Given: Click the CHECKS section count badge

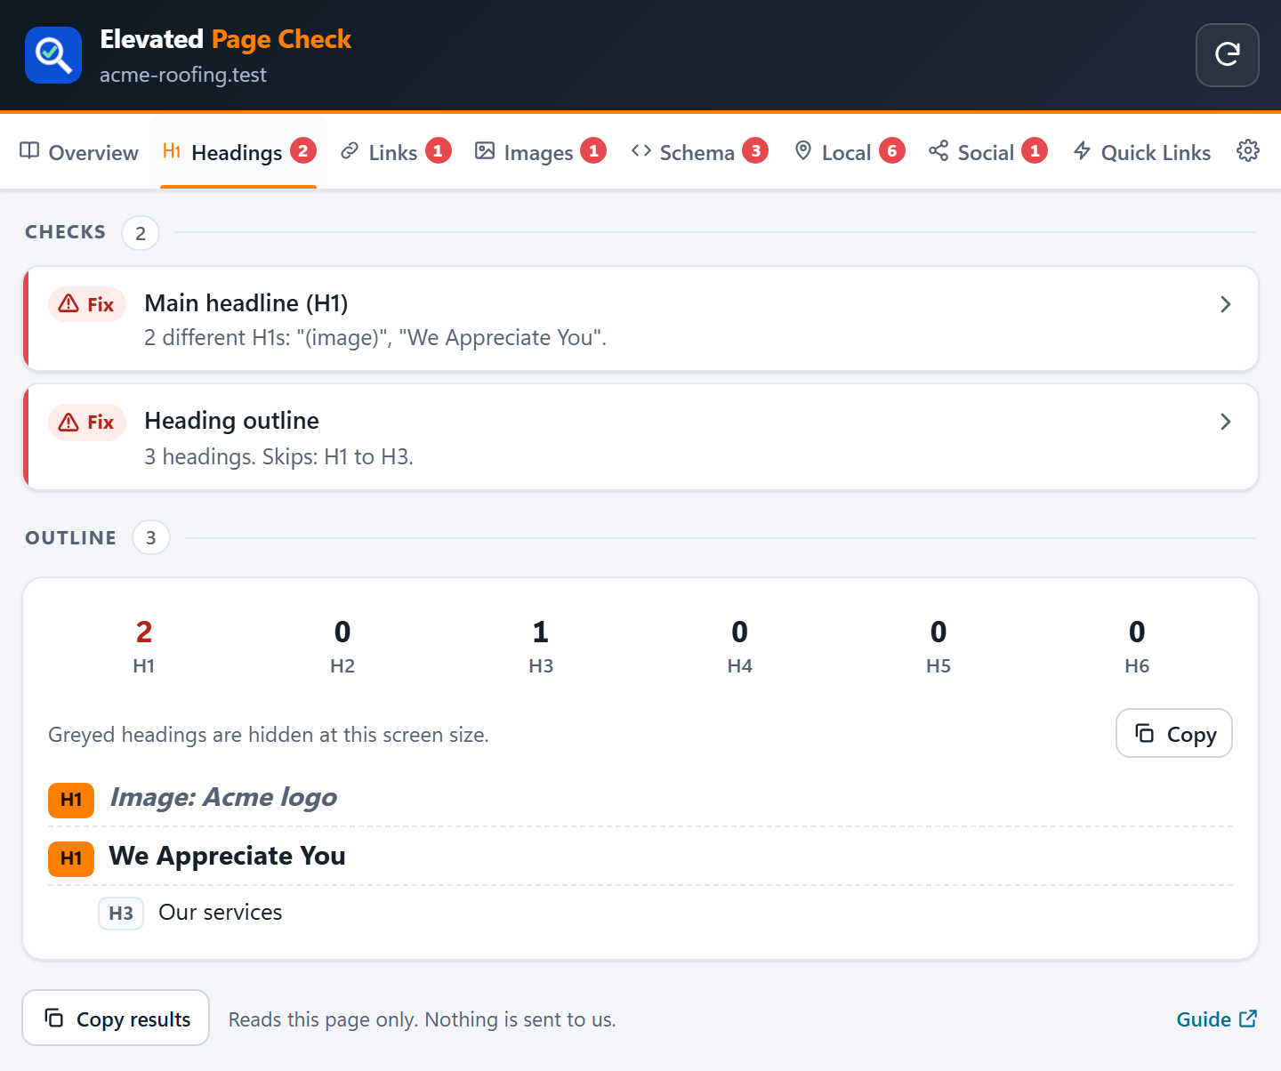Looking at the screenshot, I should (x=141, y=233).
